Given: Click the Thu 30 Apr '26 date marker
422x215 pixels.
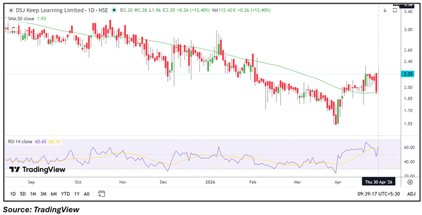Looking at the screenshot, I should [x=379, y=182].
